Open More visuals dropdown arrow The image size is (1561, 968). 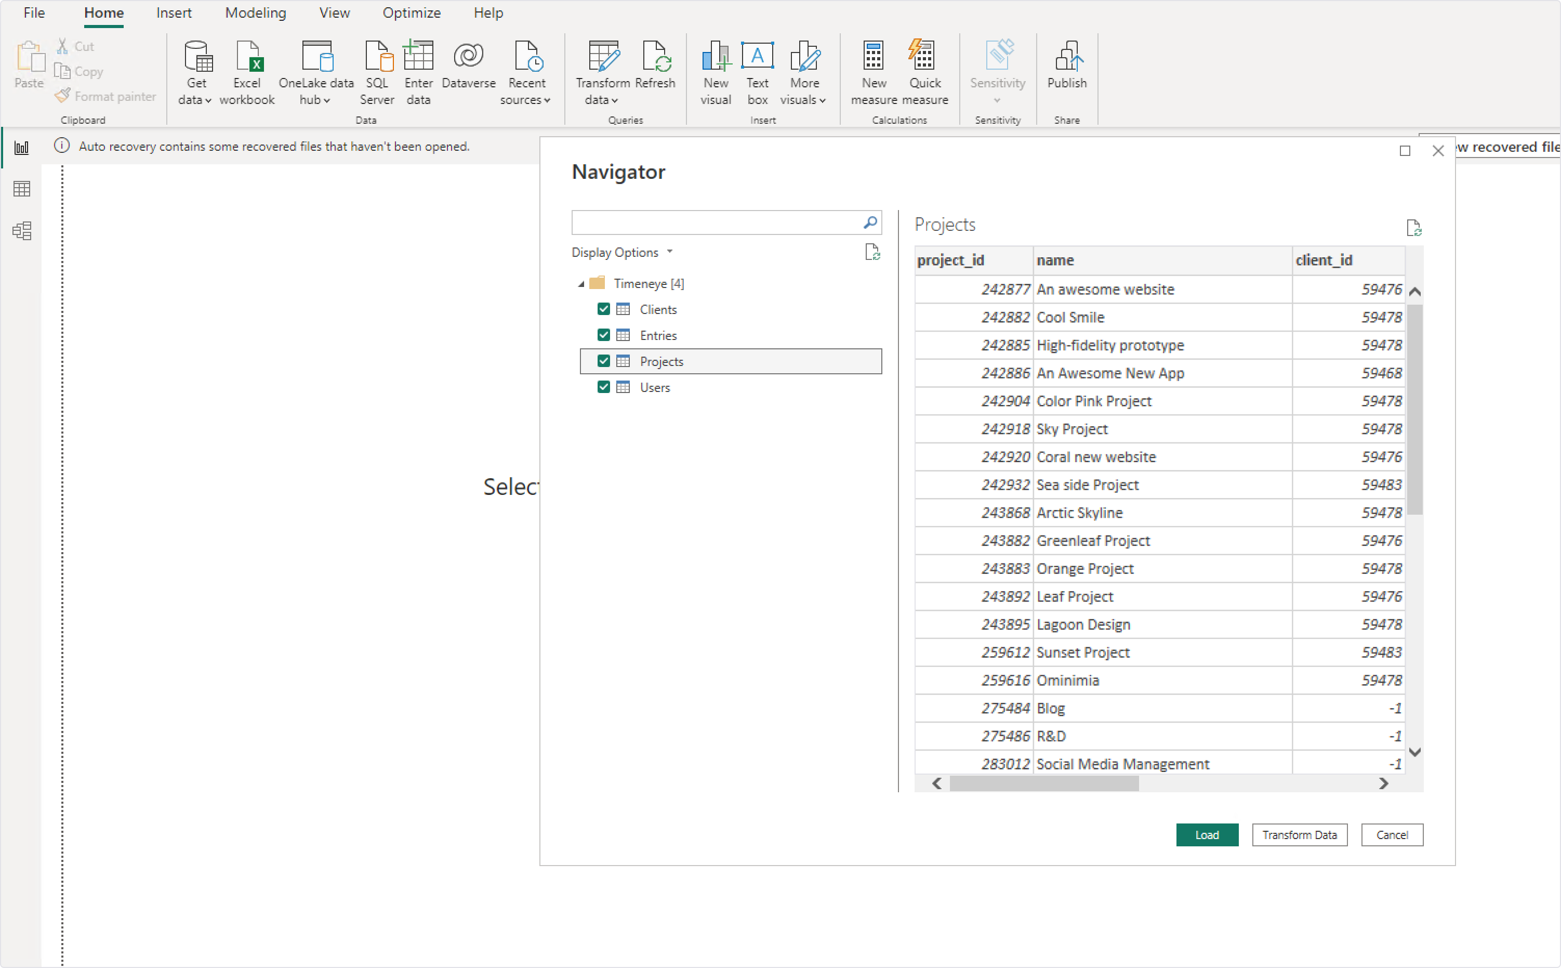point(822,100)
